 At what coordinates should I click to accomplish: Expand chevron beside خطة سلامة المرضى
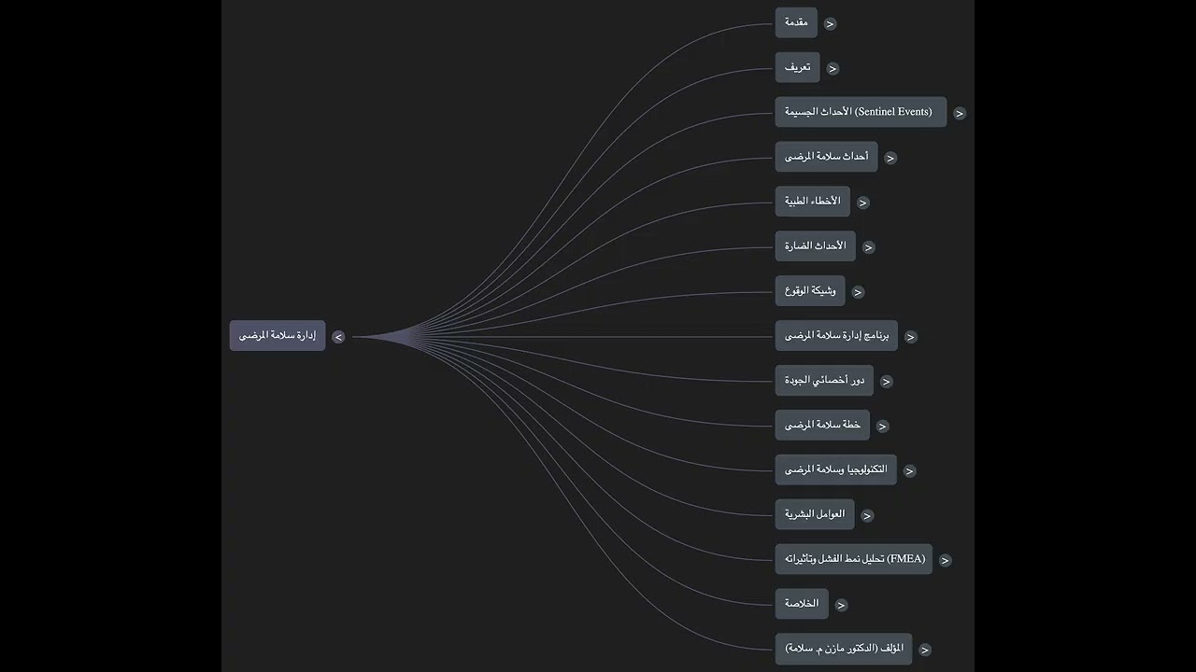pos(883,427)
